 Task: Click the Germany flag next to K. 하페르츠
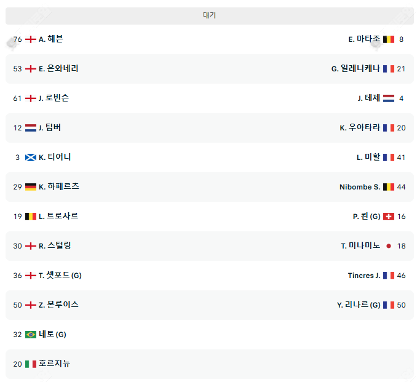point(31,187)
